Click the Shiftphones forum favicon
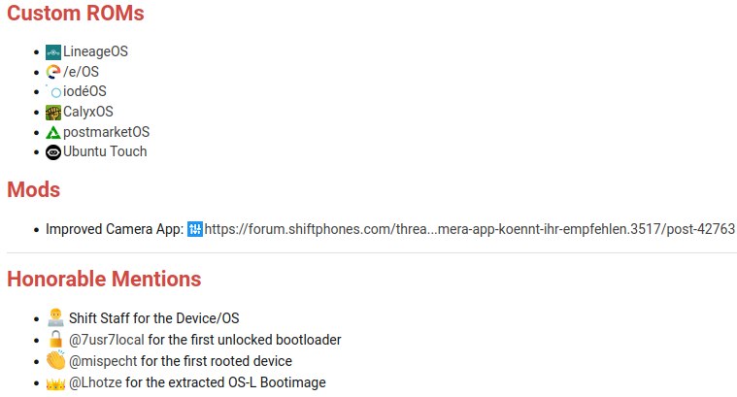Viewport: 737px width, 397px height. (x=194, y=230)
